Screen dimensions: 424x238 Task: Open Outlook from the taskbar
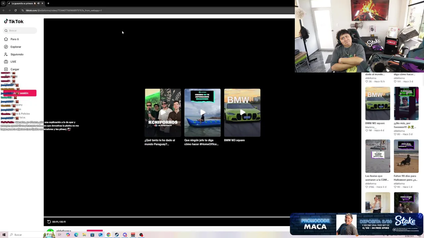(x=100, y=235)
